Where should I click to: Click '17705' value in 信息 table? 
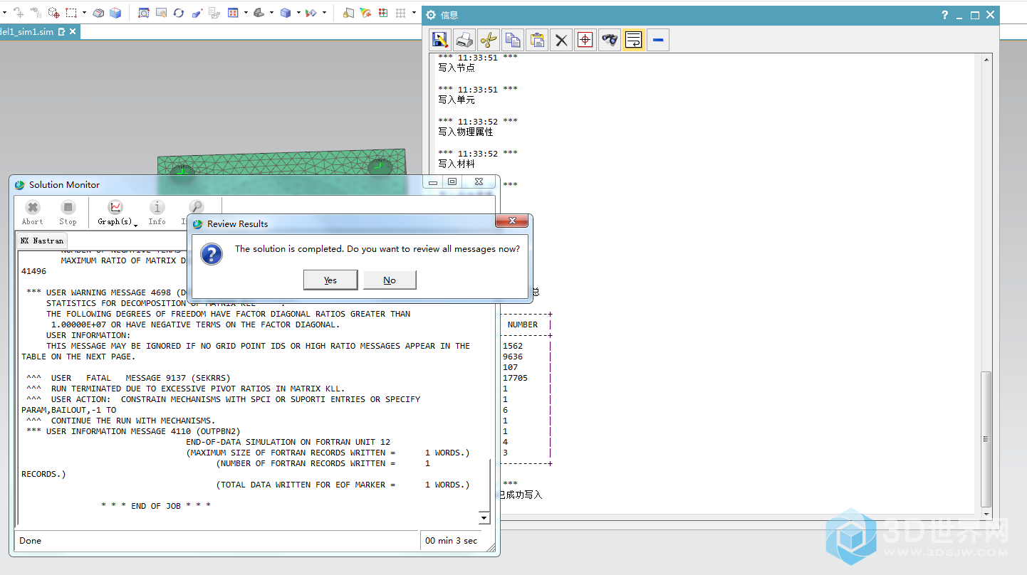[x=515, y=378]
